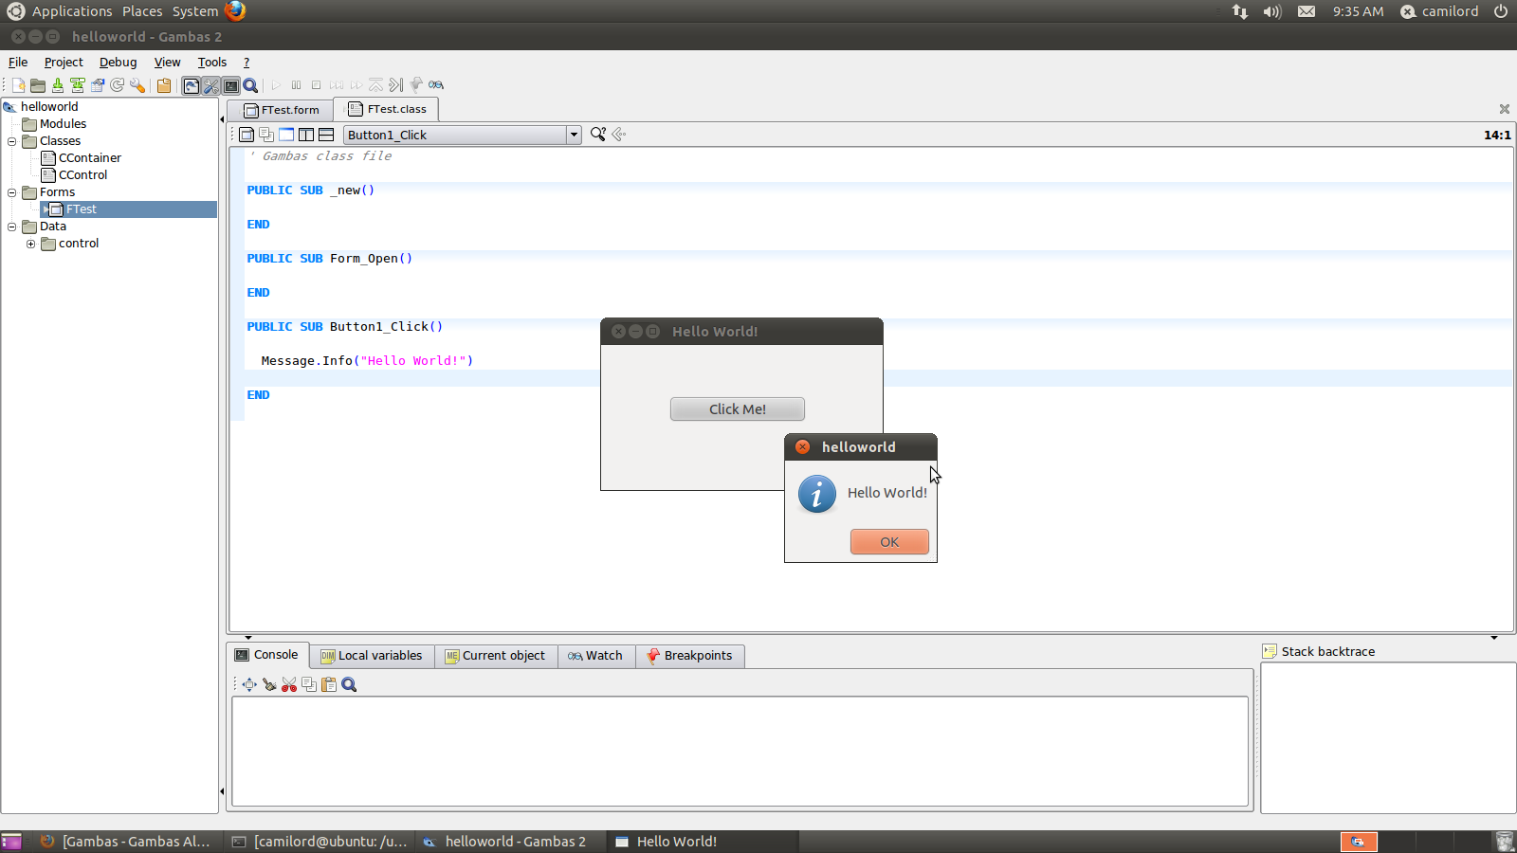Select the Modules folder in tree
Viewport: 1517px width, 853px height.
coord(63,123)
